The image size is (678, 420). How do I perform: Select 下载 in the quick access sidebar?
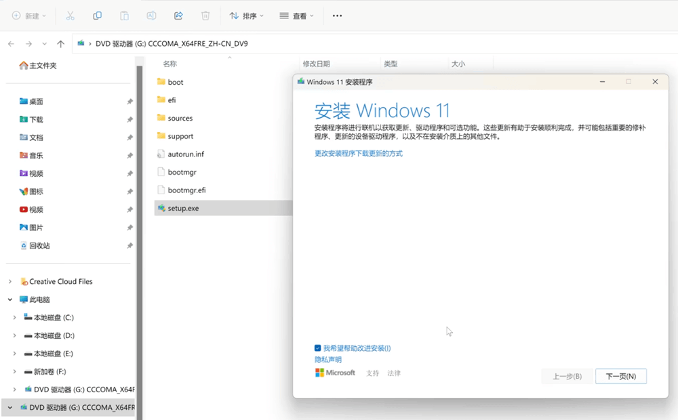[36, 119]
